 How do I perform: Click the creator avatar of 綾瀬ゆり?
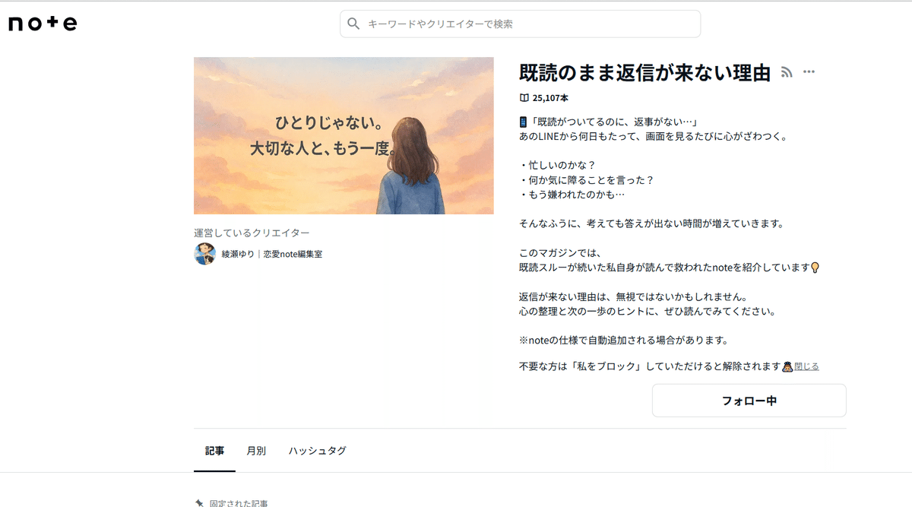pyautogui.click(x=203, y=254)
